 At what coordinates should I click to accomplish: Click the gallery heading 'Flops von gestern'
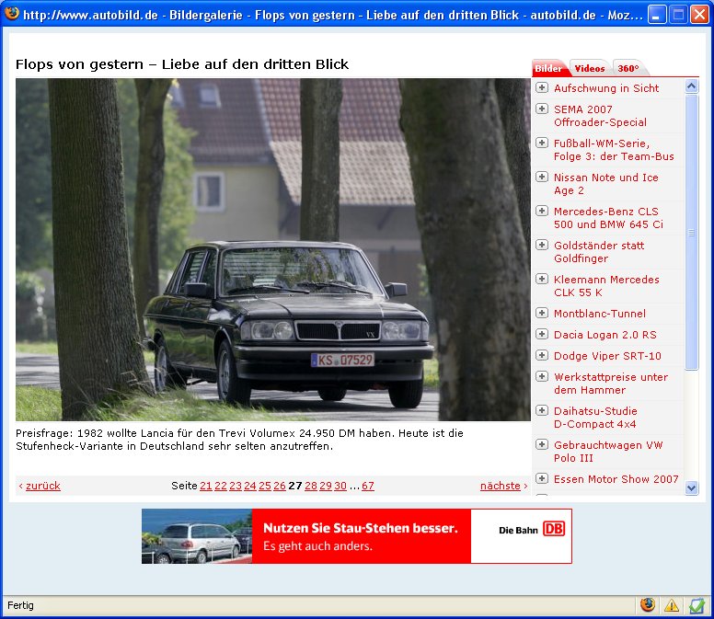182,64
